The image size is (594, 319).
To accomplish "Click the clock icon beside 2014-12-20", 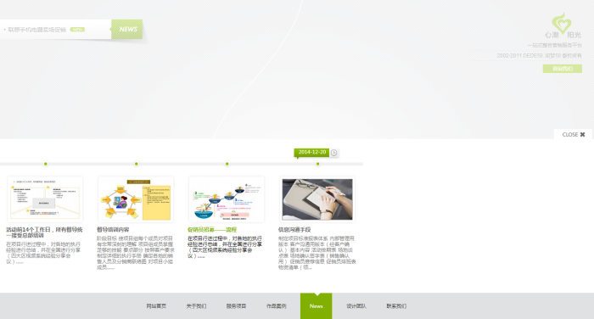I will (x=333, y=153).
